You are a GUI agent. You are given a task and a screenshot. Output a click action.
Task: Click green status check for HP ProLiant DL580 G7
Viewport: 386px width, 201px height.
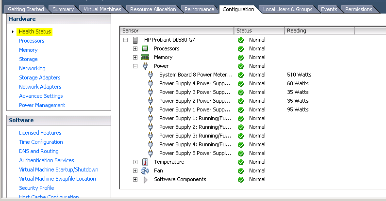coord(241,40)
